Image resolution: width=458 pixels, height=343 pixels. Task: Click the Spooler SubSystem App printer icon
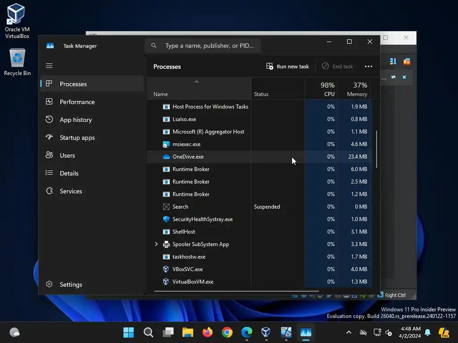[166, 244]
